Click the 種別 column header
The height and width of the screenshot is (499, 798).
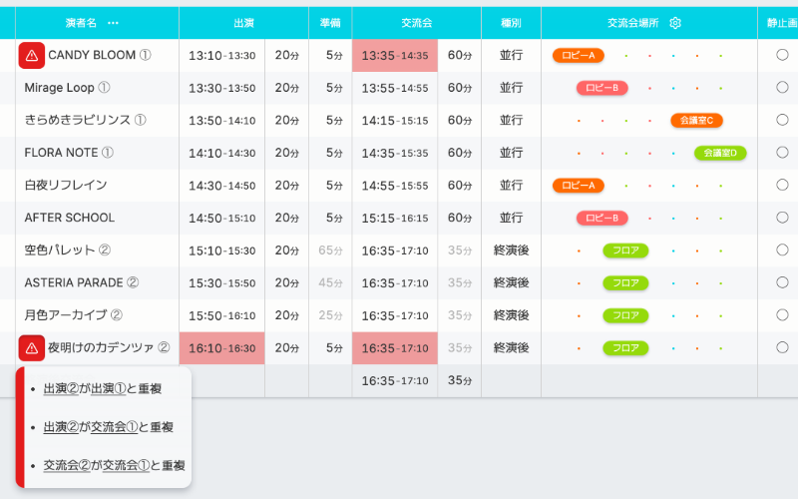click(x=511, y=23)
